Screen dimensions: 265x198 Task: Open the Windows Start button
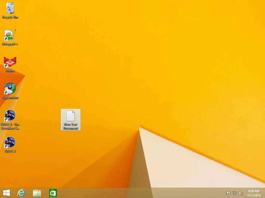click(x=6, y=193)
